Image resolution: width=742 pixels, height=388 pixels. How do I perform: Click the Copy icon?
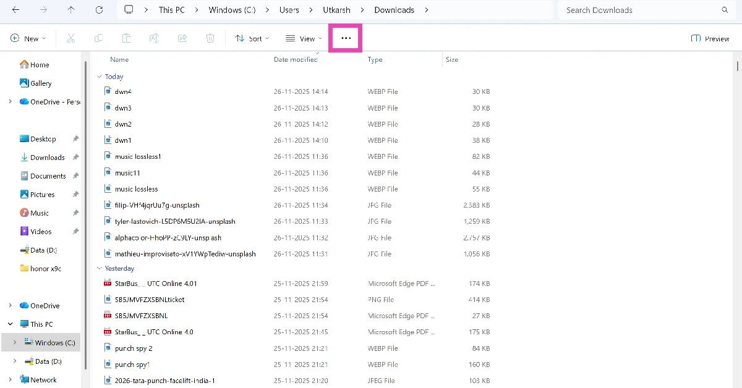click(98, 38)
